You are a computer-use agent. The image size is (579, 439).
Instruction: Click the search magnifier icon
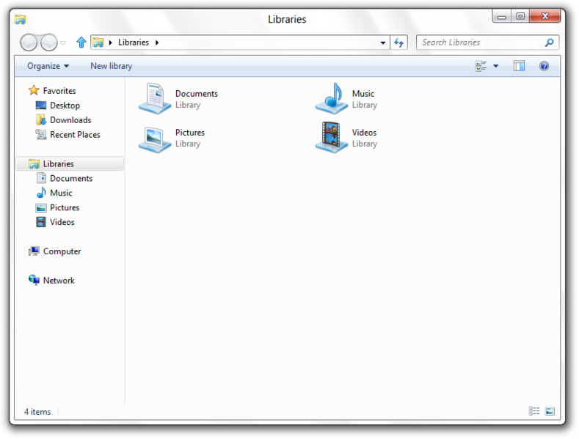point(549,43)
